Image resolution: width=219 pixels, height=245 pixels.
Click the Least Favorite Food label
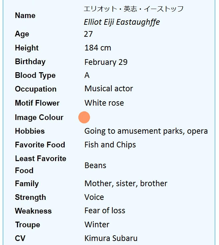[x=40, y=164]
